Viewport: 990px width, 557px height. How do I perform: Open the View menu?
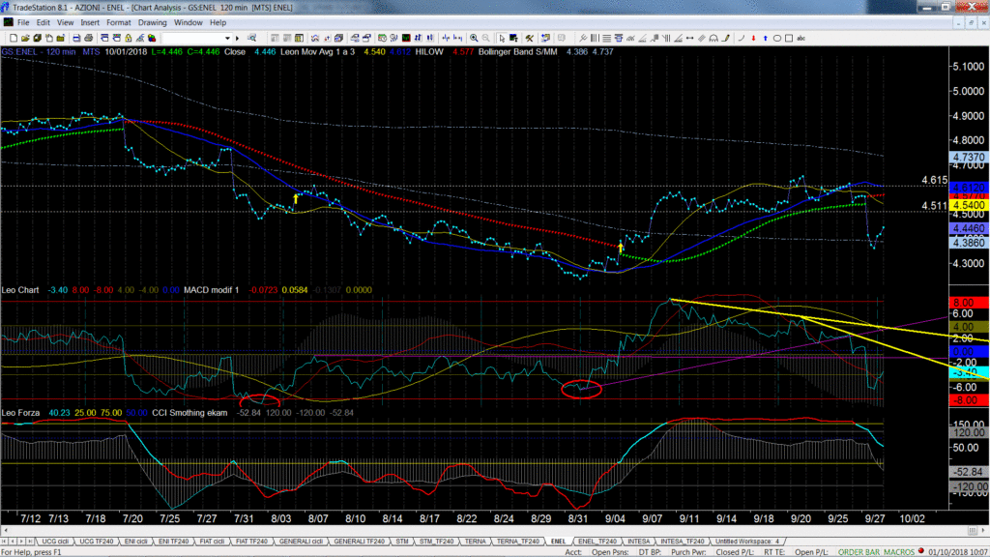[65, 23]
